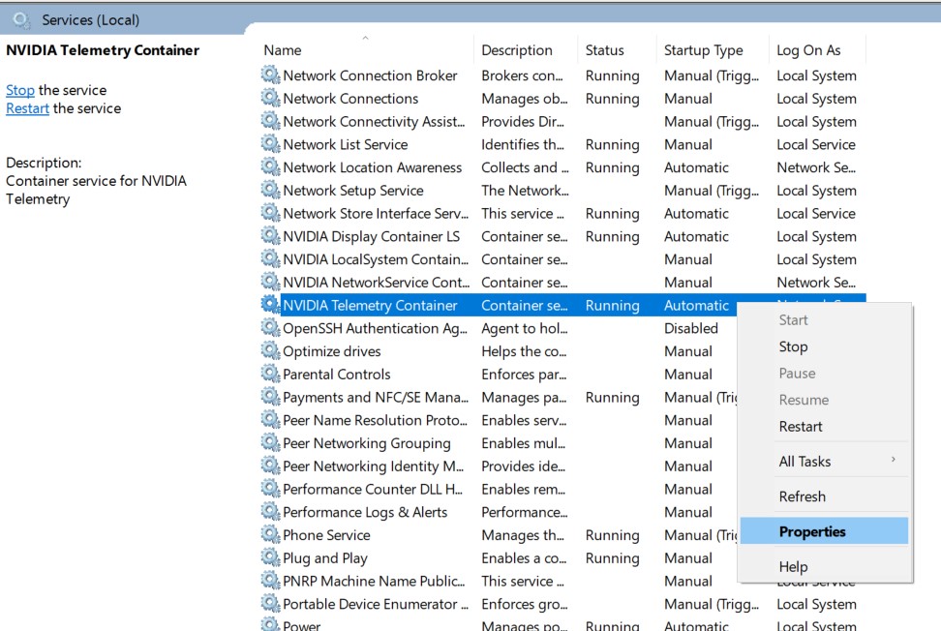Image resolution: width=941 pixels, height=631 pixels.
Task: Sort by the Description column header
Action: coord(517,50)
